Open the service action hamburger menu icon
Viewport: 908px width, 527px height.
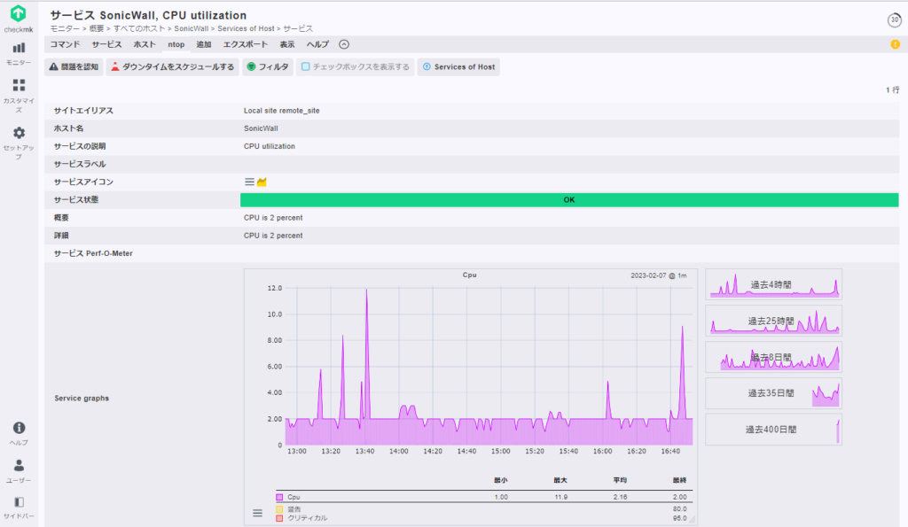[249, 182]
